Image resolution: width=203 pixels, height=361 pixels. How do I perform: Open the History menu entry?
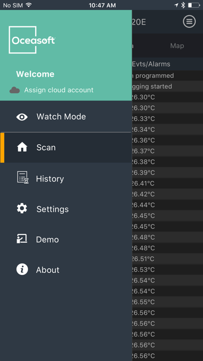tap(66, 178)
